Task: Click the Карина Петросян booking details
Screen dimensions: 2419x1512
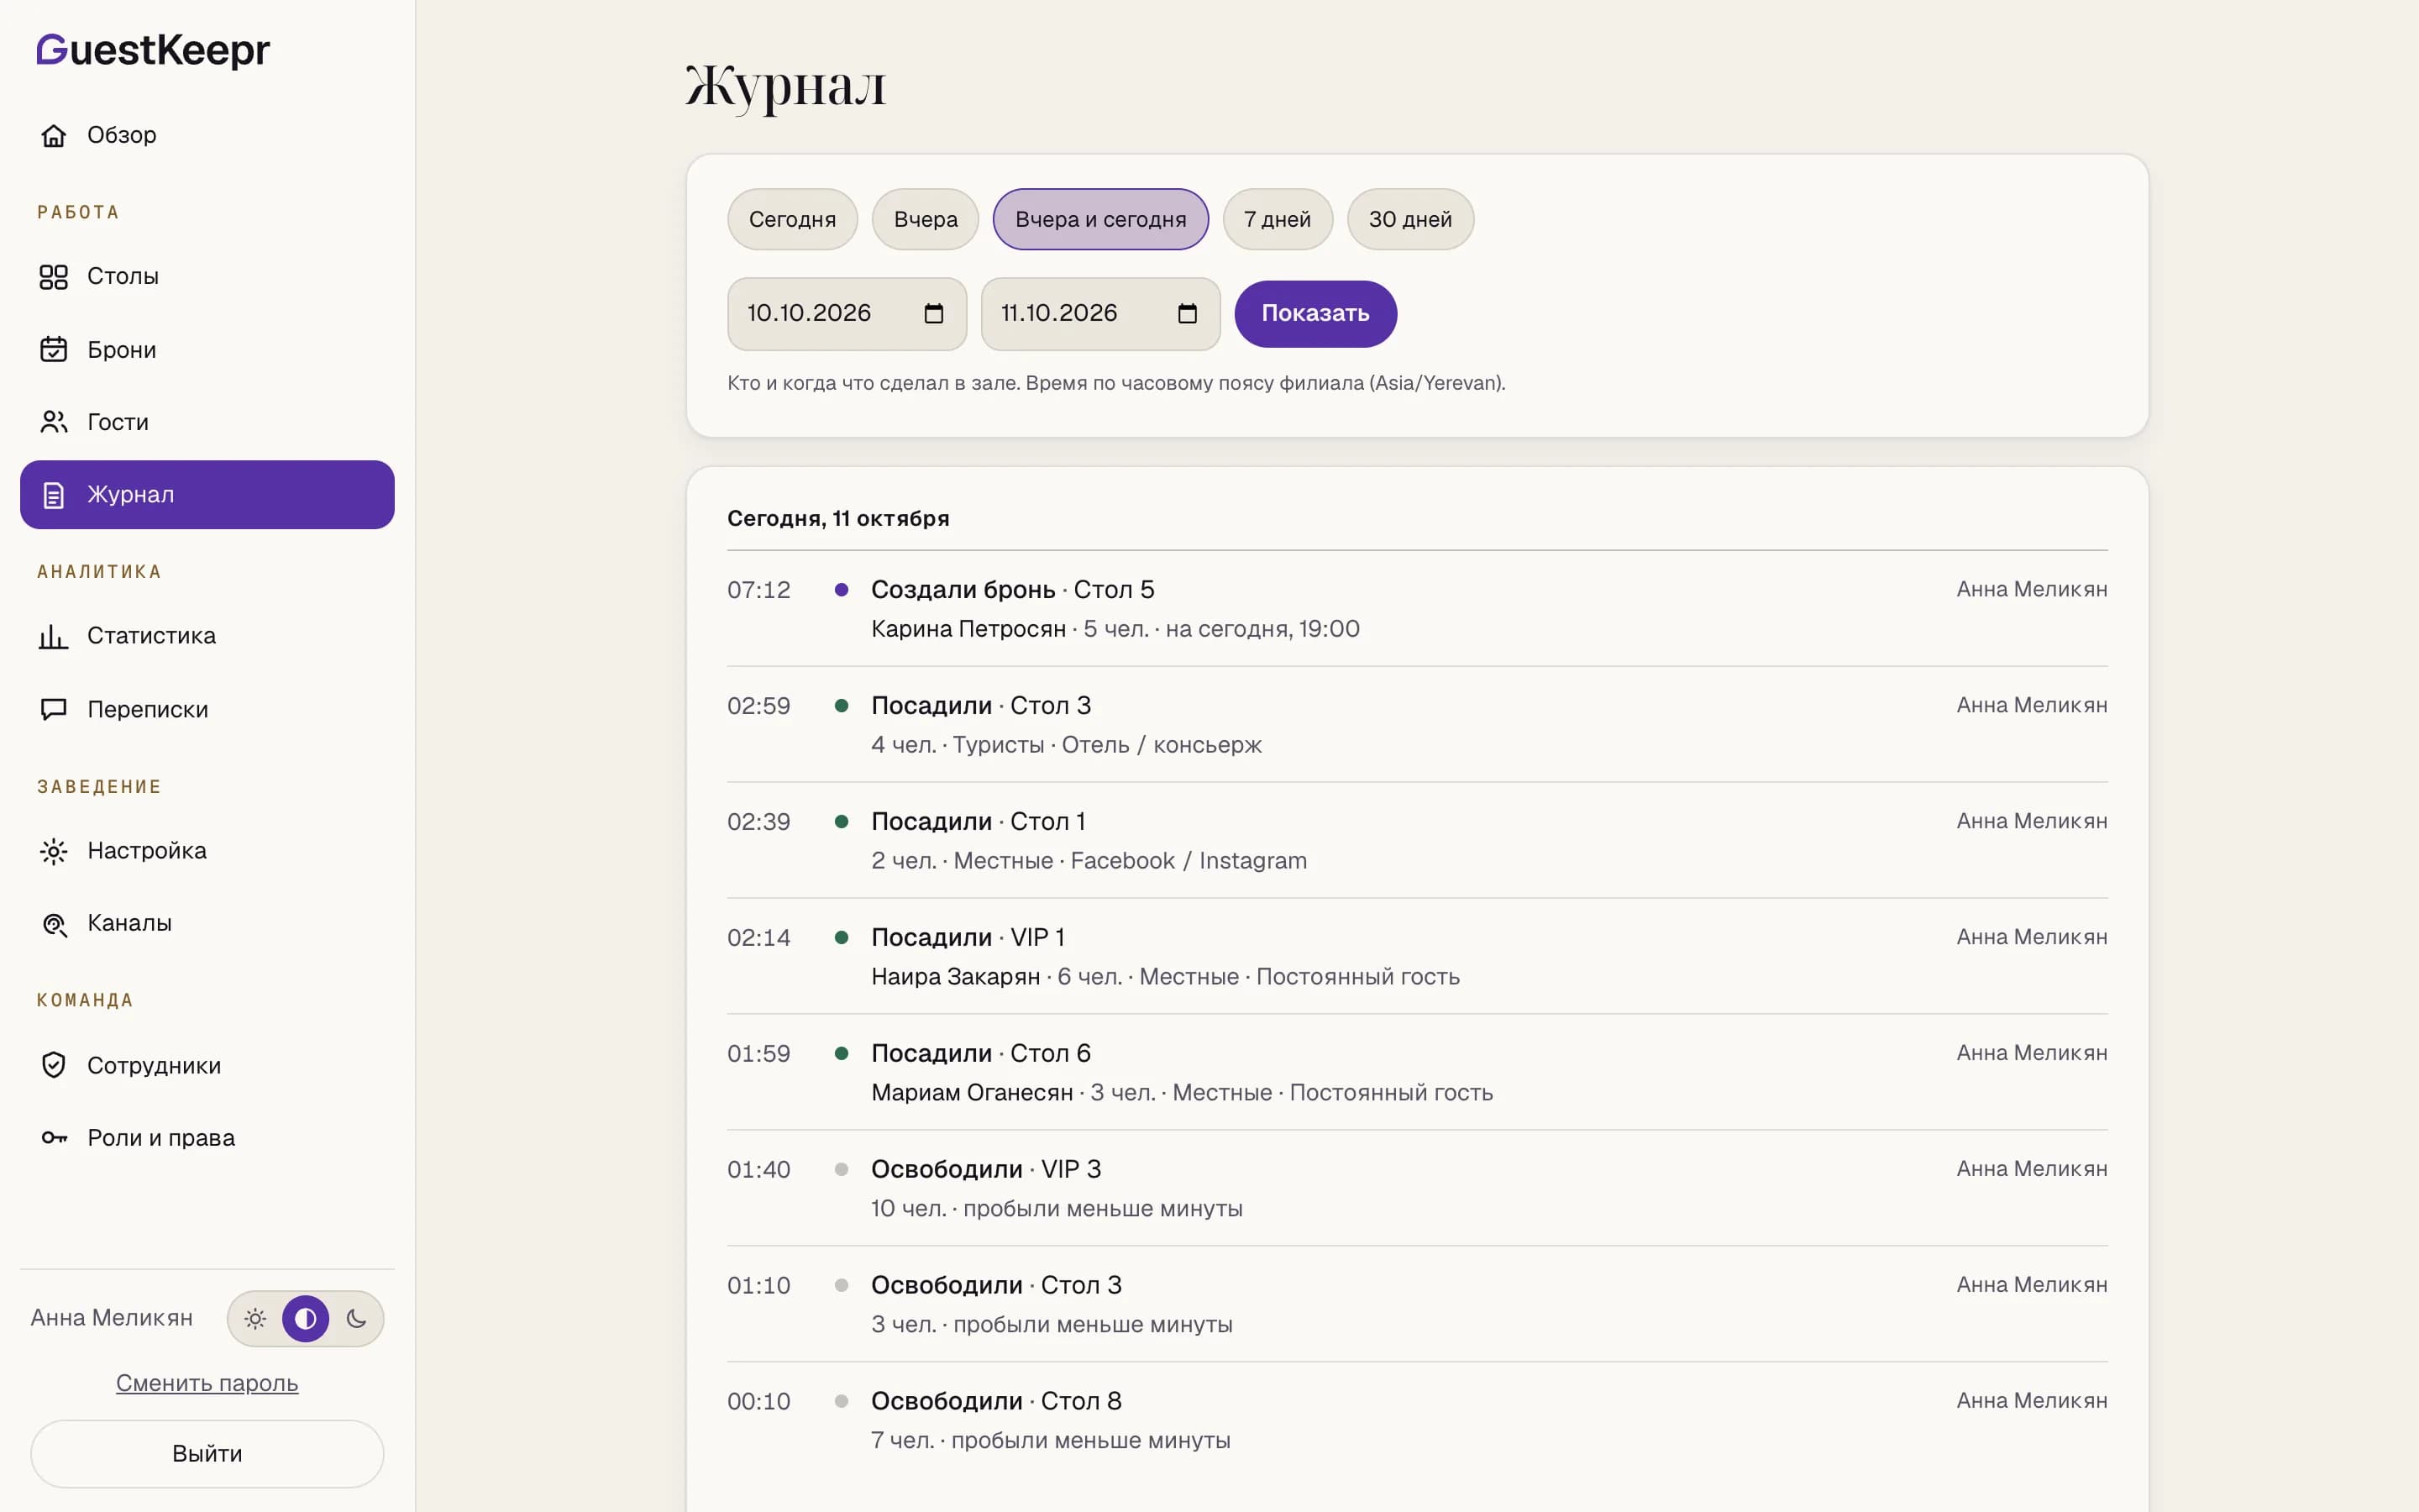Action: point(1115,629)
